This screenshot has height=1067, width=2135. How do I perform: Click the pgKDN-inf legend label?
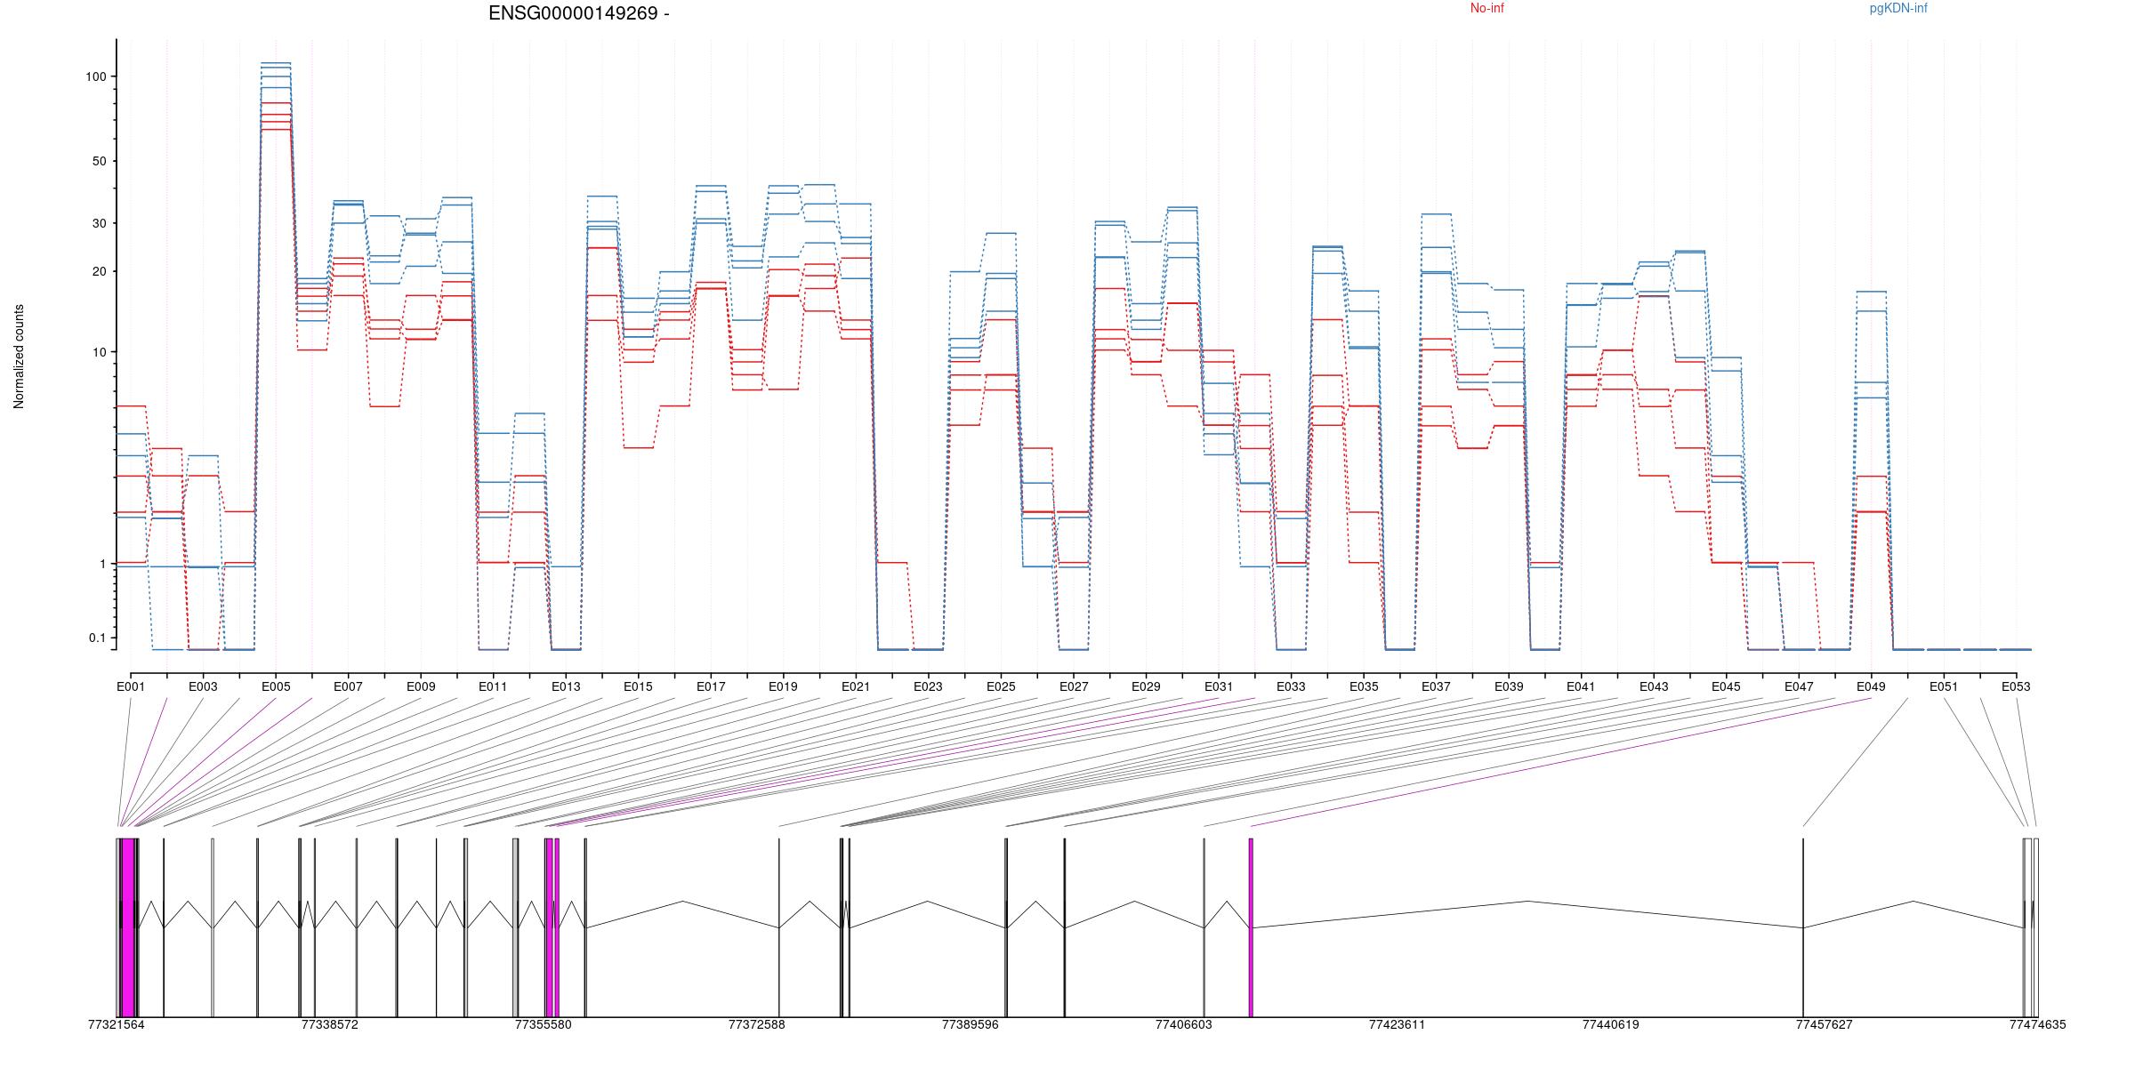tap(1897, 9)
